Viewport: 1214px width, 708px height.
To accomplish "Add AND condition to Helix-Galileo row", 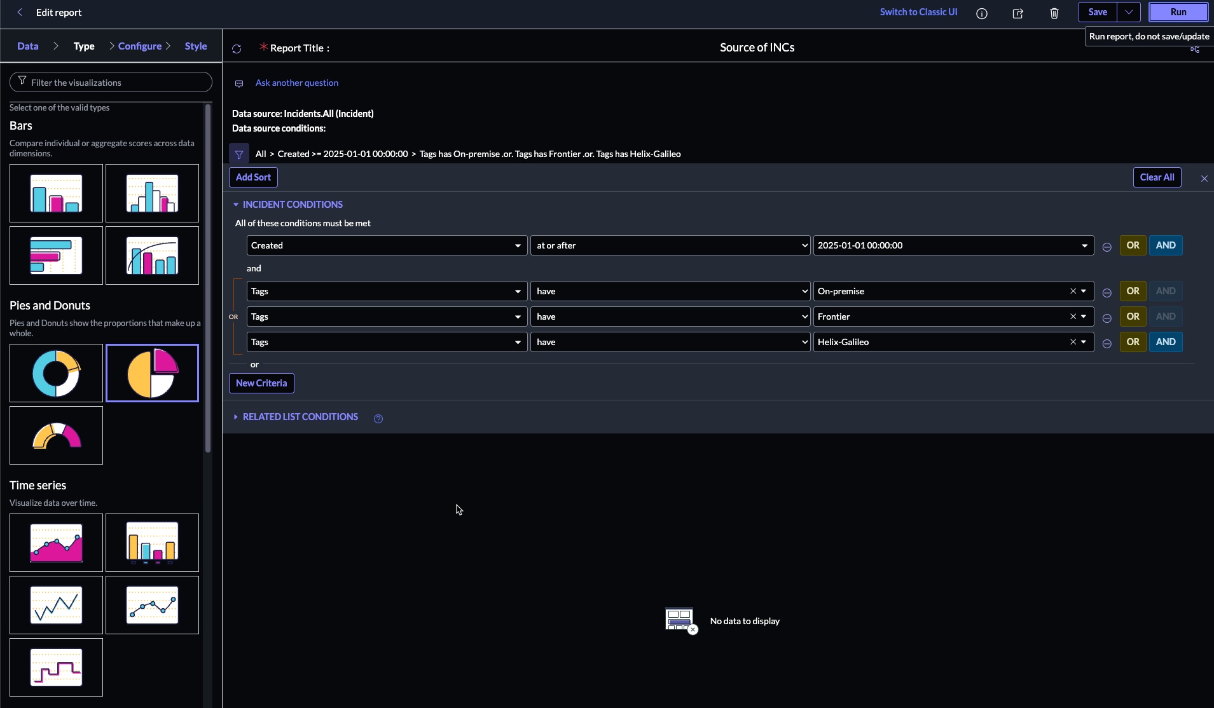I will [x=1165, y=342].
